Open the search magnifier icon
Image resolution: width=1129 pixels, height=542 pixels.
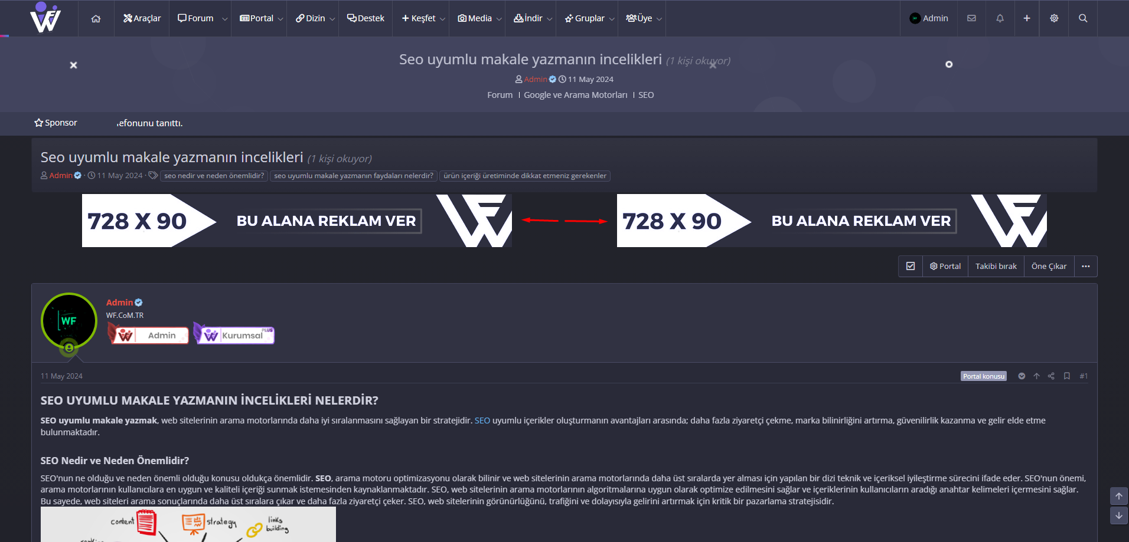(x=1083, y=18)
